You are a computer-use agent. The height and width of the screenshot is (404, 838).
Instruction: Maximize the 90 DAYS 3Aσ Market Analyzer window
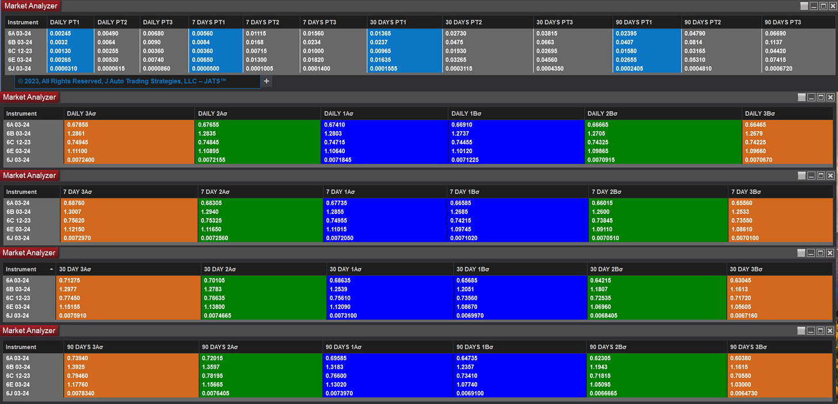[821, 331]
